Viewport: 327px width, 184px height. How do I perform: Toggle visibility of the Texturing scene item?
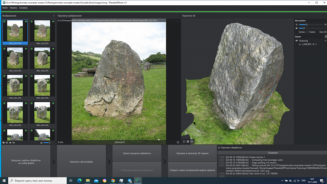coord(296,41)
